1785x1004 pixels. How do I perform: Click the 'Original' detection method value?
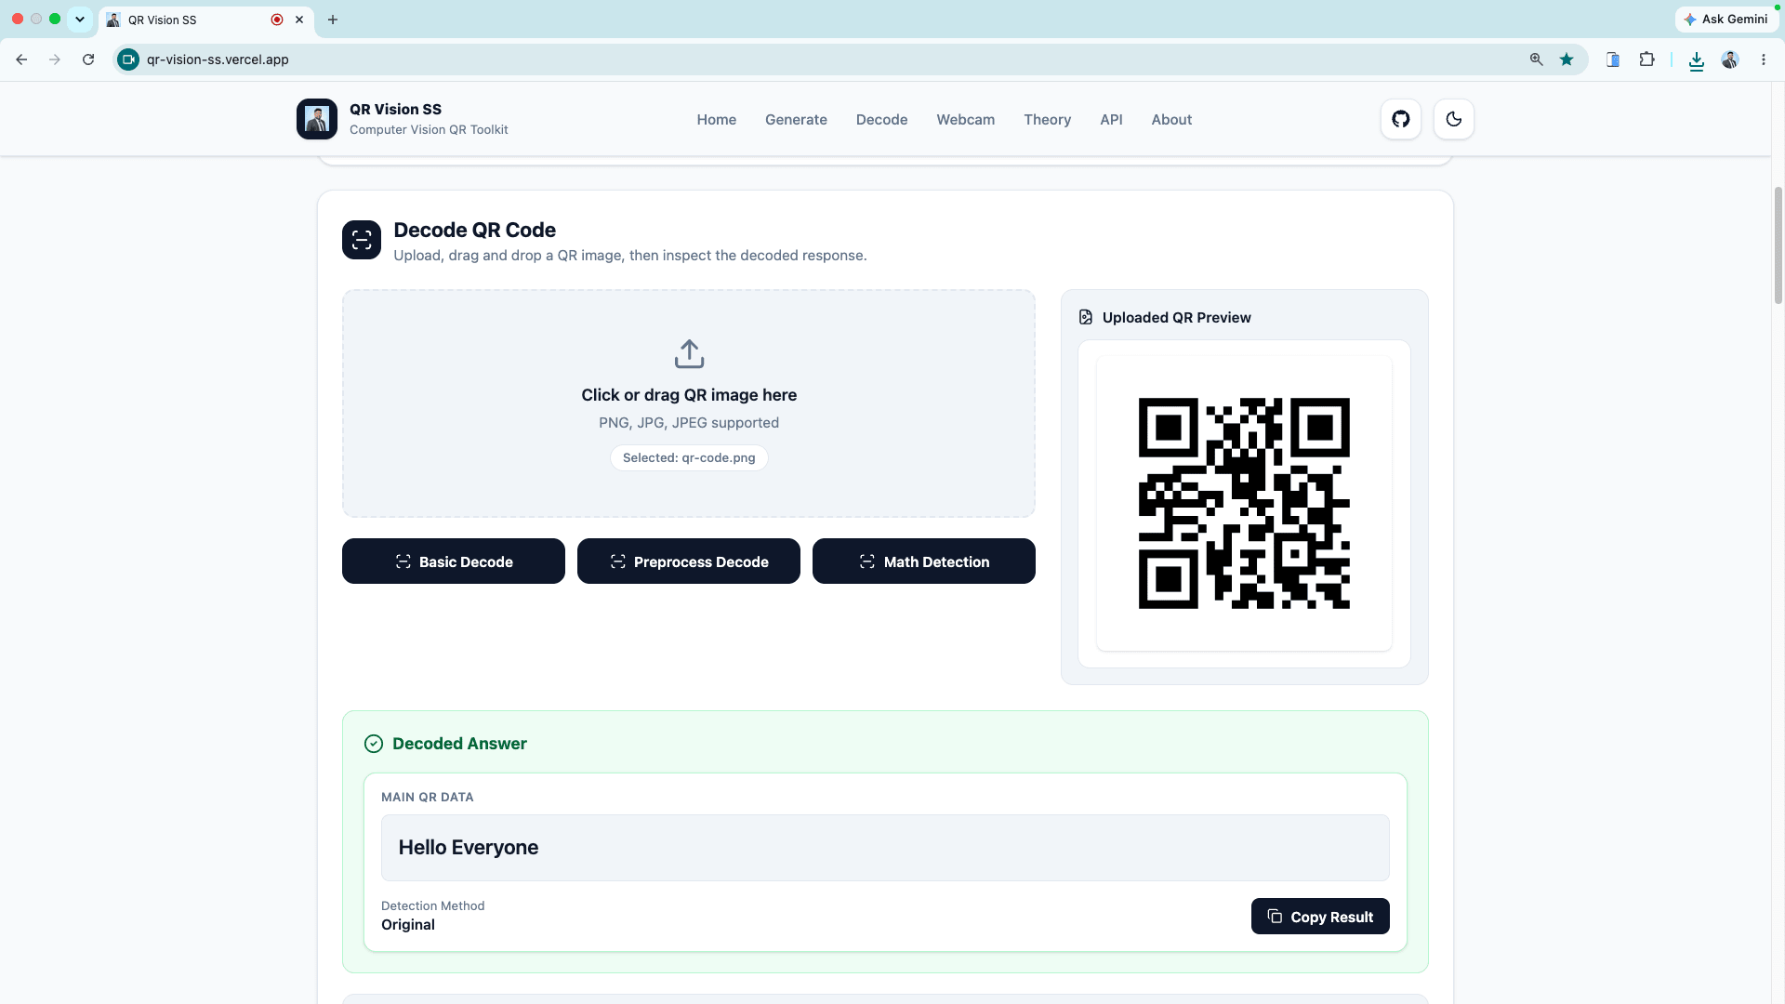[x=408, y=925]
